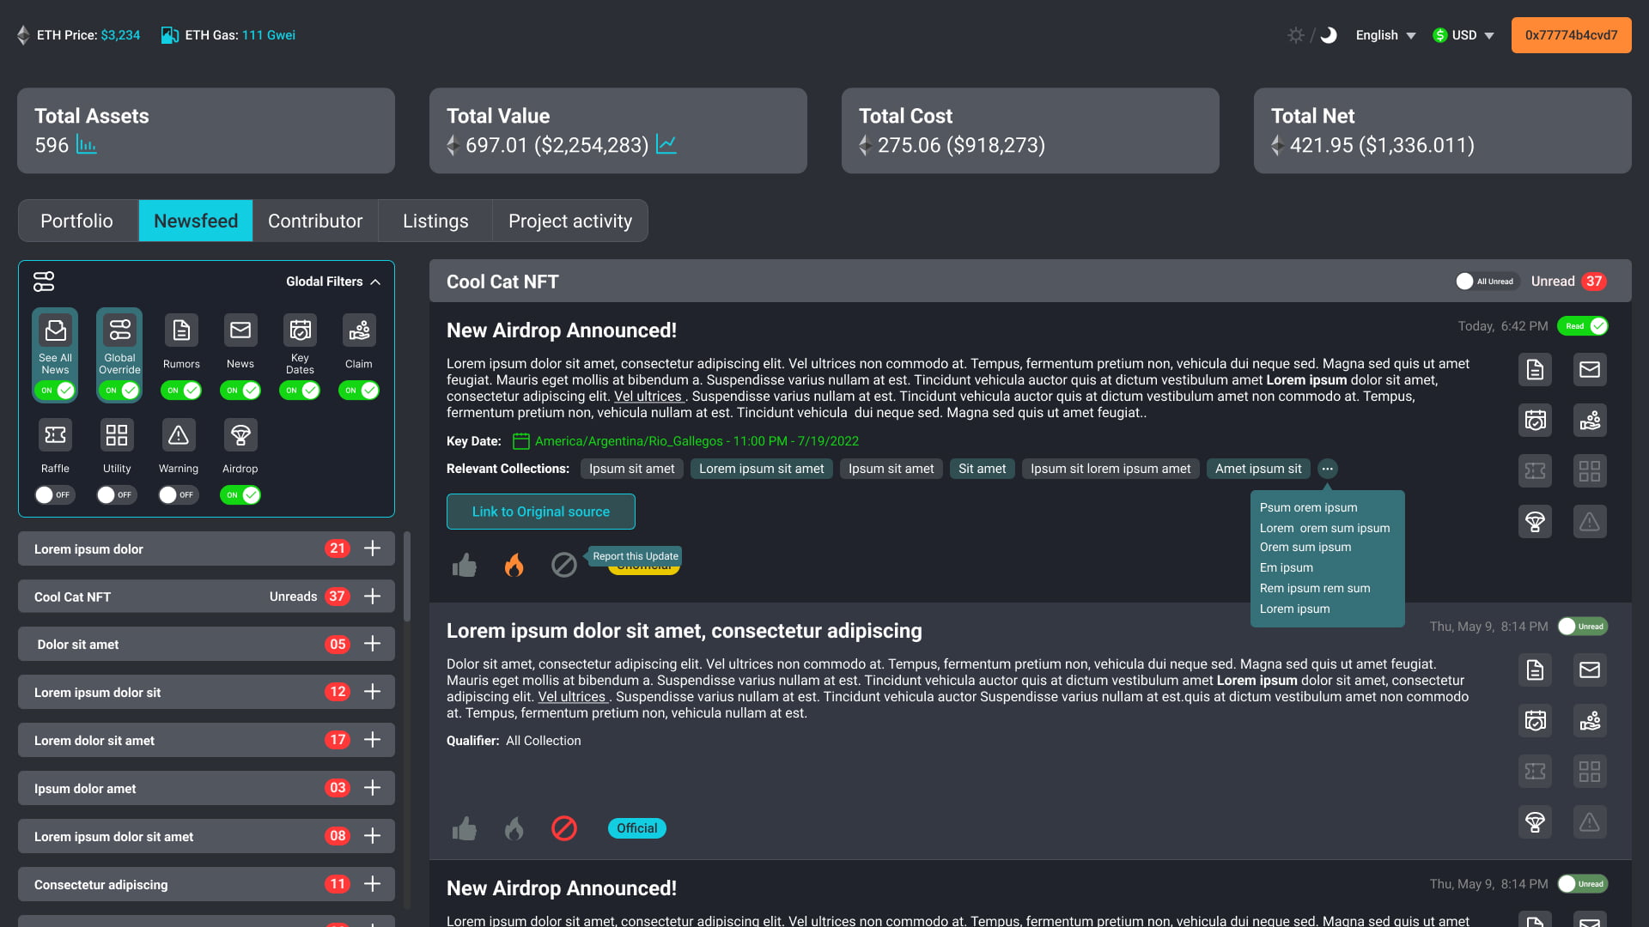Expand Lorem ipsum dolor collection with plus
1649x927 pixels.
click(x=372, y=548)
